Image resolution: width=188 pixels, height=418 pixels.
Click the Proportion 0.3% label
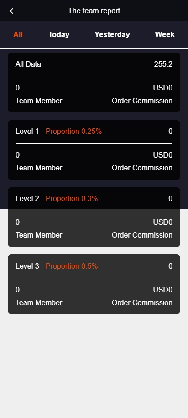click(x=72, y=198)
